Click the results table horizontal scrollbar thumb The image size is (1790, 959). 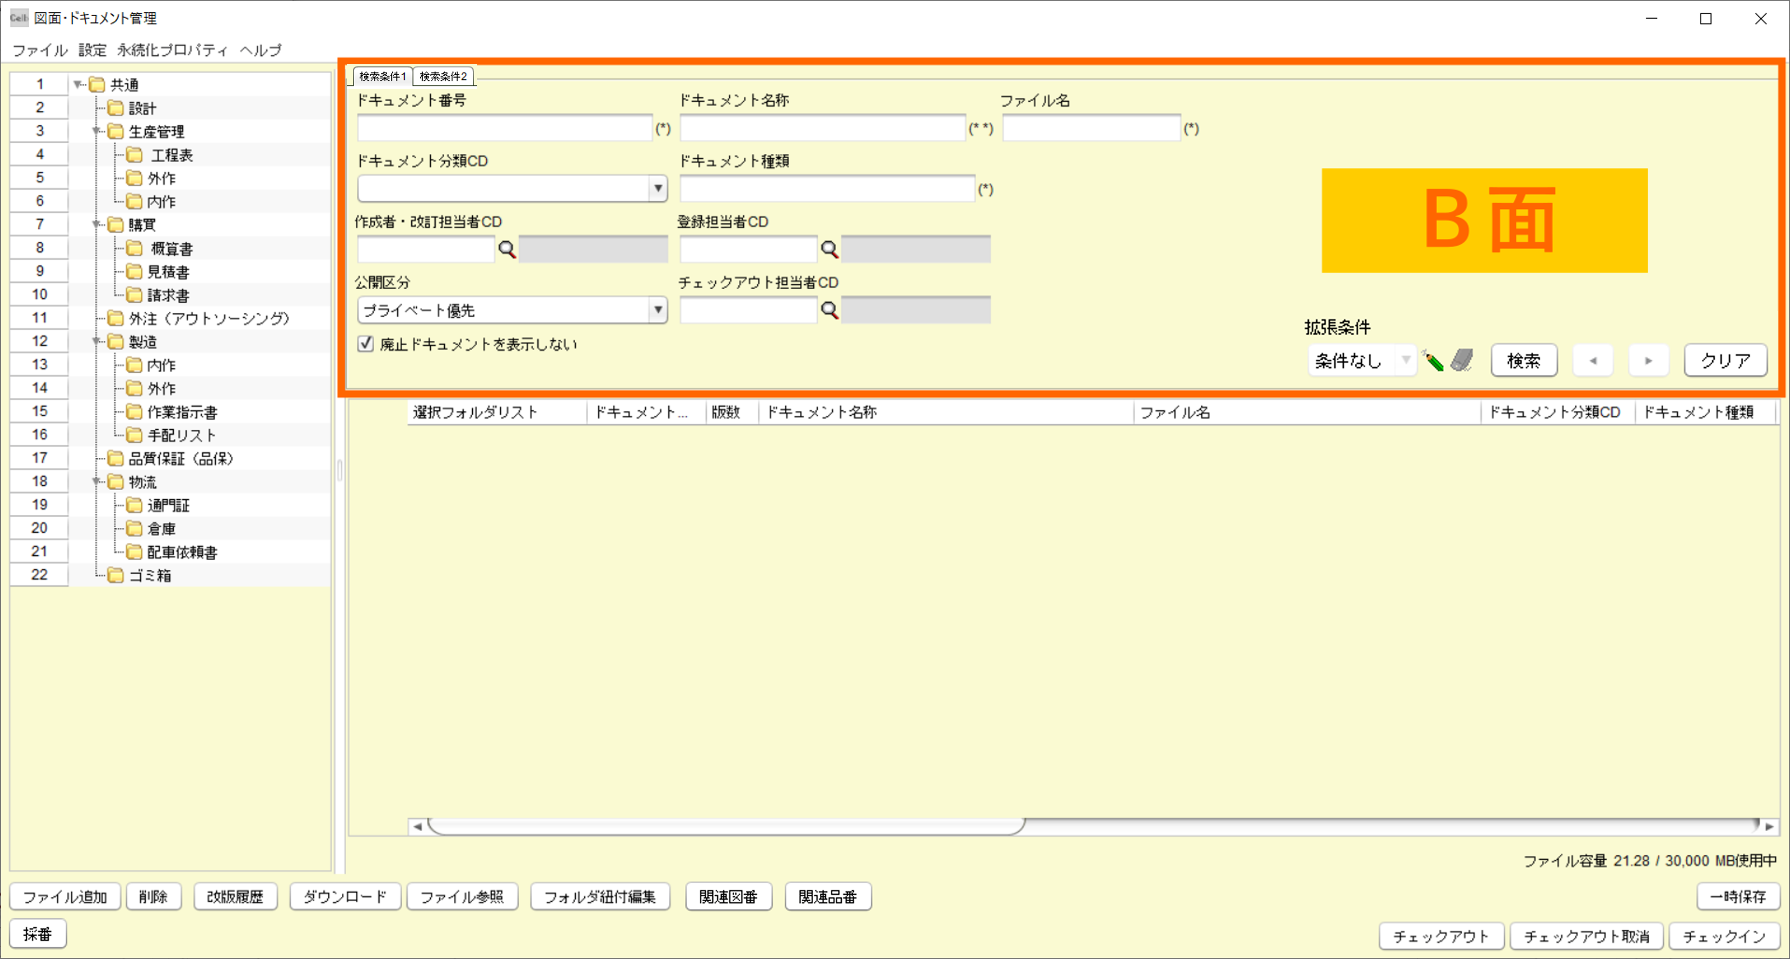click(726, 826)
